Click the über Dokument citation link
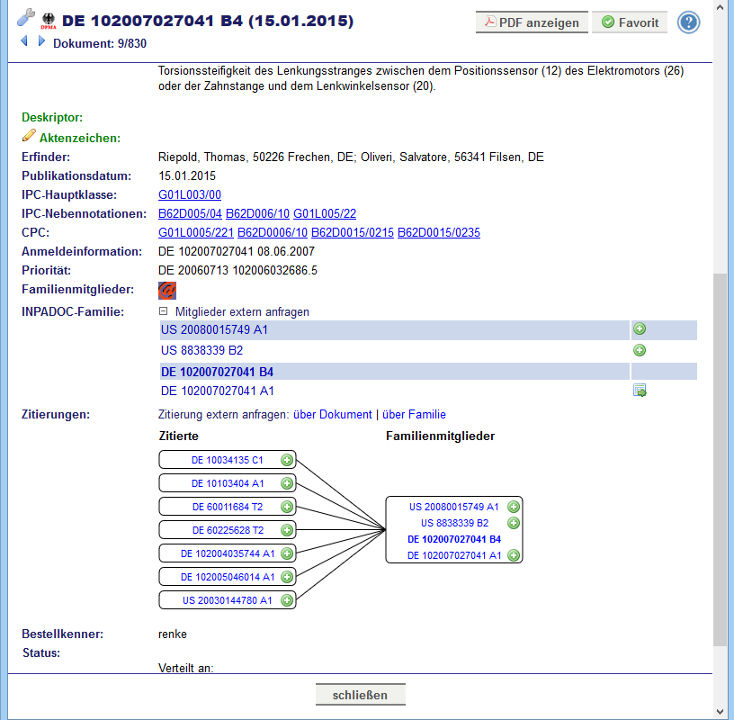This screenshot has height=720, width=734. pyautogui.click(x=332, y=415)
